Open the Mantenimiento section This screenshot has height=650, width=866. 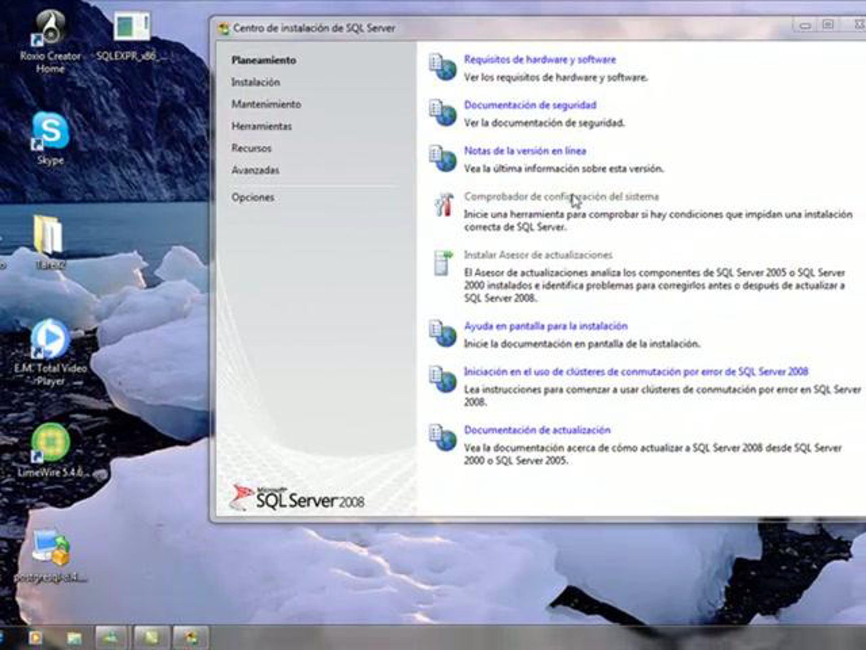[x=266, y=104]
